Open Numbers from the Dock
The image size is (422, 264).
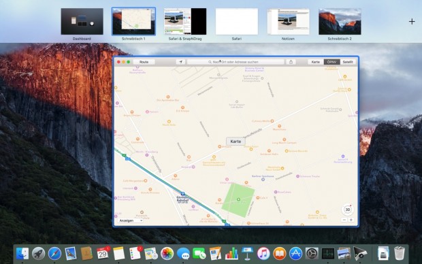point(231,254)
